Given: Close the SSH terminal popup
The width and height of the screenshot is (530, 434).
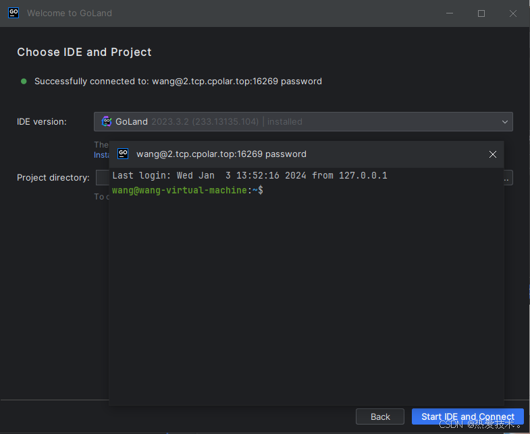Looking at the screenshot, I should coord(492,154).
